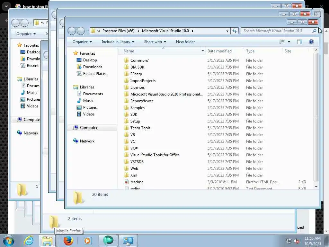Click the New folder button

(185, 42)
